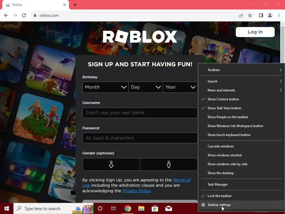Open the Chrome profile avatar menu
Image resolution: width=285 pixels, height=214 pixels.
click(270, 16)
